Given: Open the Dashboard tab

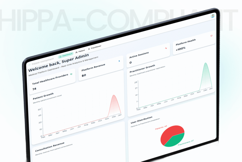Looking at the screenshot, I should 66,55.
